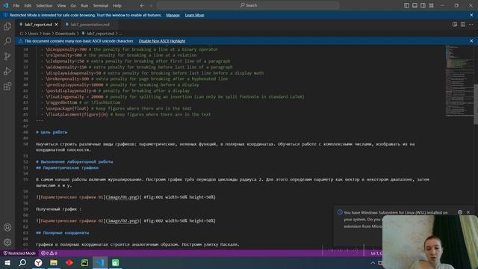This screenshot has width=478, height=269.
Task: Click the minimap code overview
Action: tap(459, 81)
